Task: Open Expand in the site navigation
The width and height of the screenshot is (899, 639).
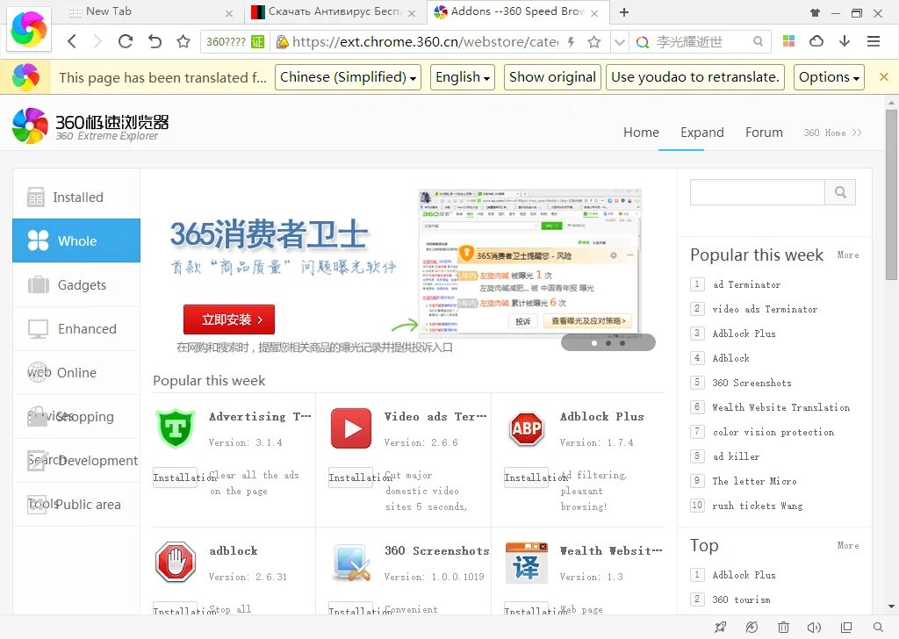Action: [x=701, y=133]
